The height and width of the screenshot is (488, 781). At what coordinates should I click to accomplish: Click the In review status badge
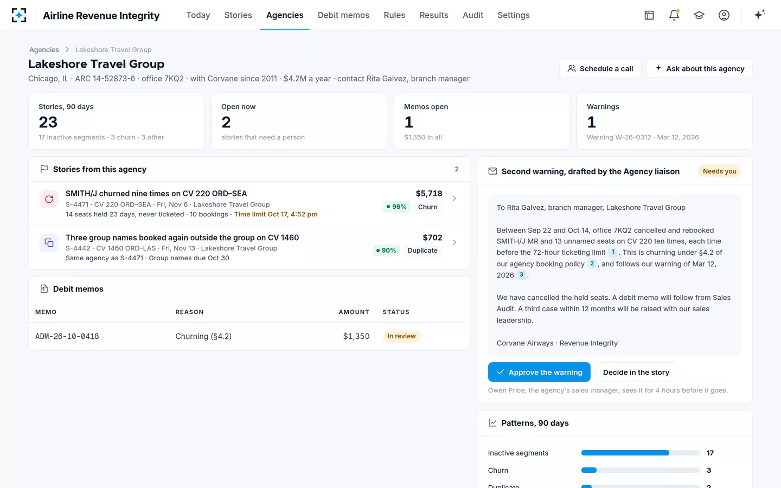tap(401, 336)
